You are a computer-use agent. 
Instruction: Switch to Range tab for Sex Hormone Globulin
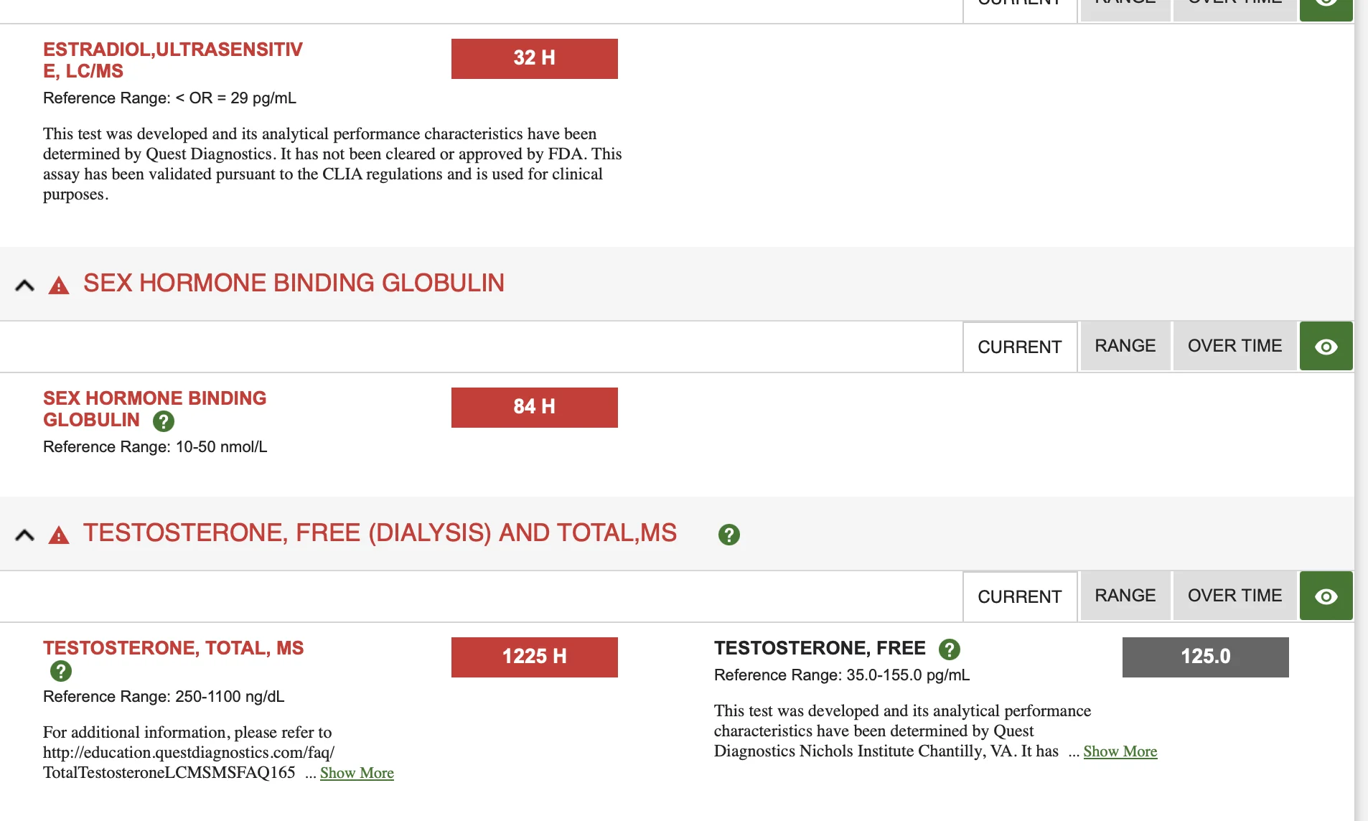click(1125, 346)
